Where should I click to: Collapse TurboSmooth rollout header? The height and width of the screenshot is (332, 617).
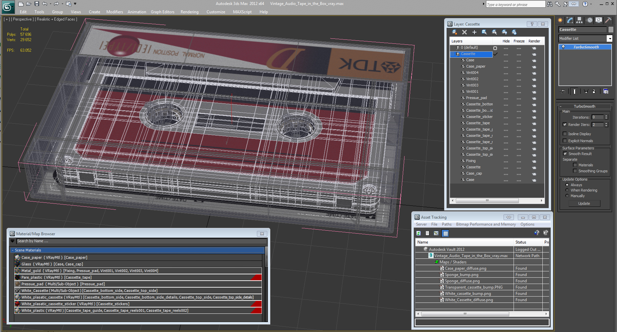click(585, 106)
